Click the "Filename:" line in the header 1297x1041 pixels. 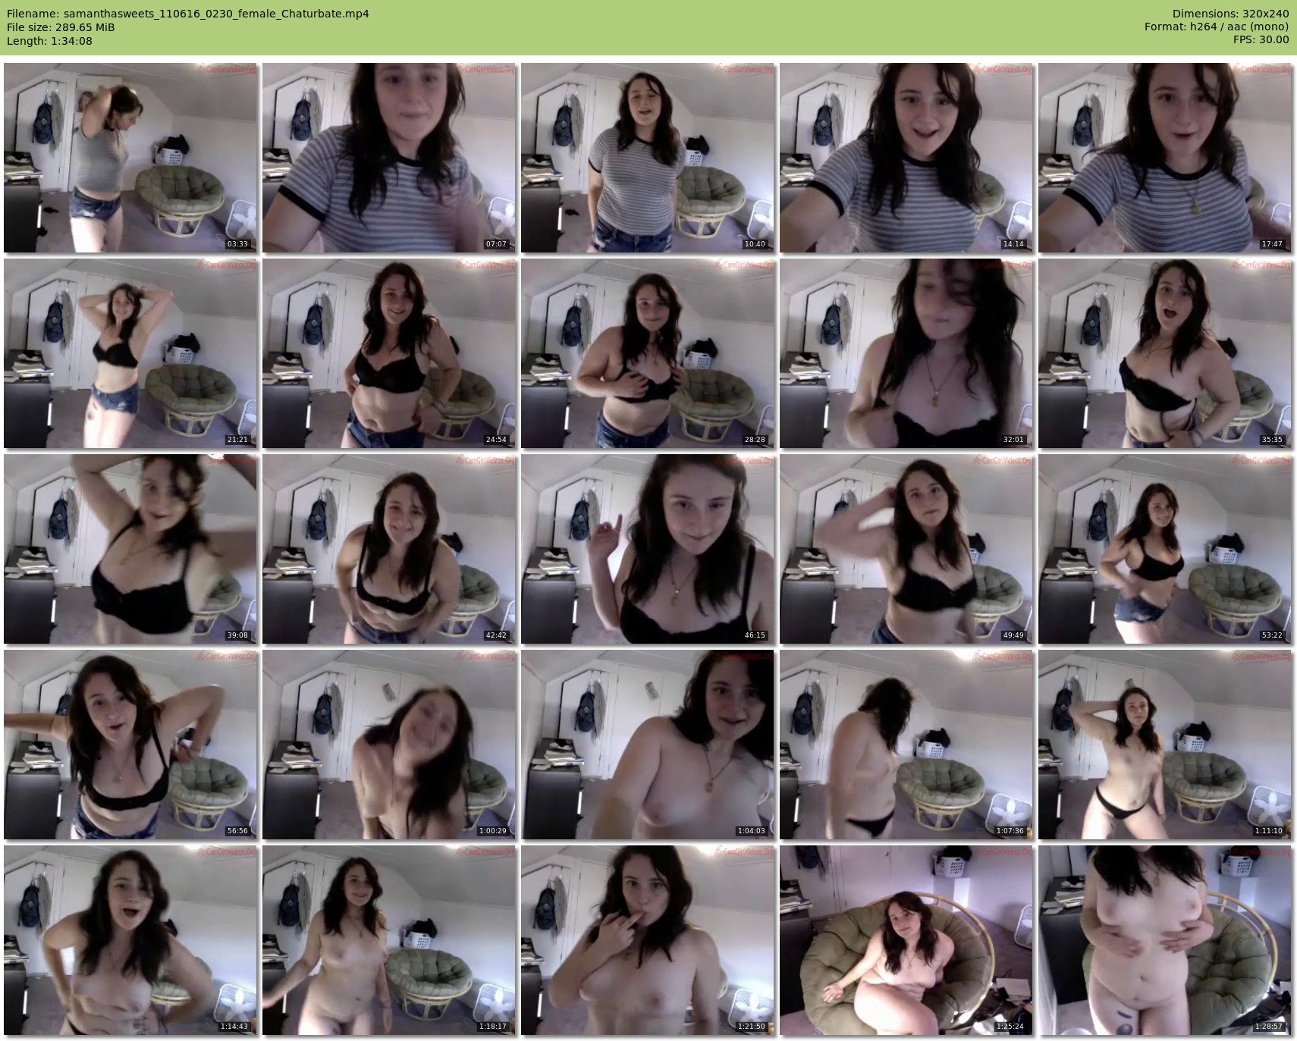point(188,14)
